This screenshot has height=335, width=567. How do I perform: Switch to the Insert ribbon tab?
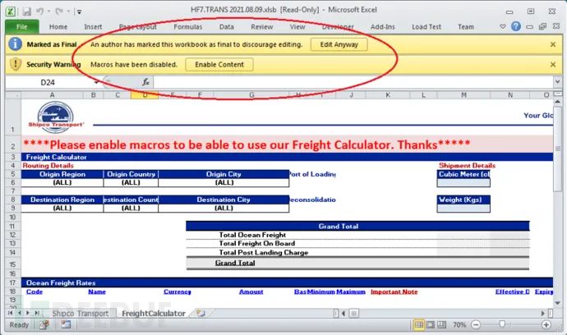click(93, 27)
